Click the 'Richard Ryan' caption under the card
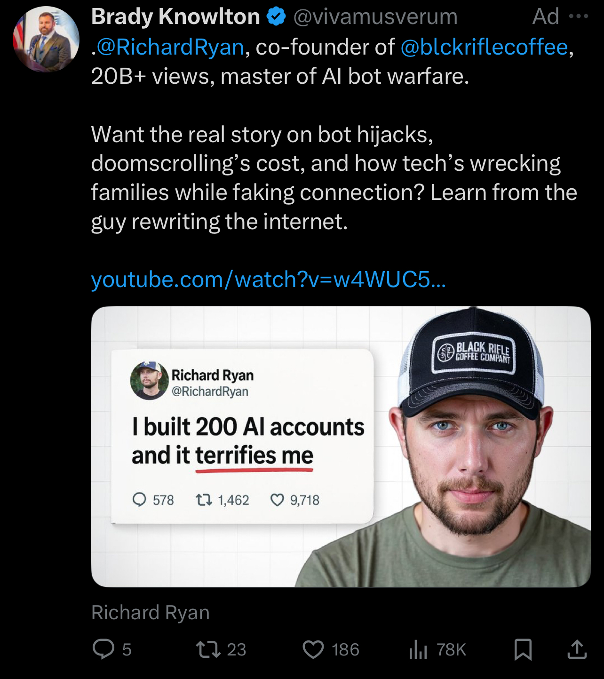Image resolution: width=604 pixels, height=679 pixels. tap(151, 613)
